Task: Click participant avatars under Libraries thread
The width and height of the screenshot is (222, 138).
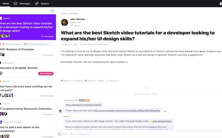Action: (x=7, y=95)
